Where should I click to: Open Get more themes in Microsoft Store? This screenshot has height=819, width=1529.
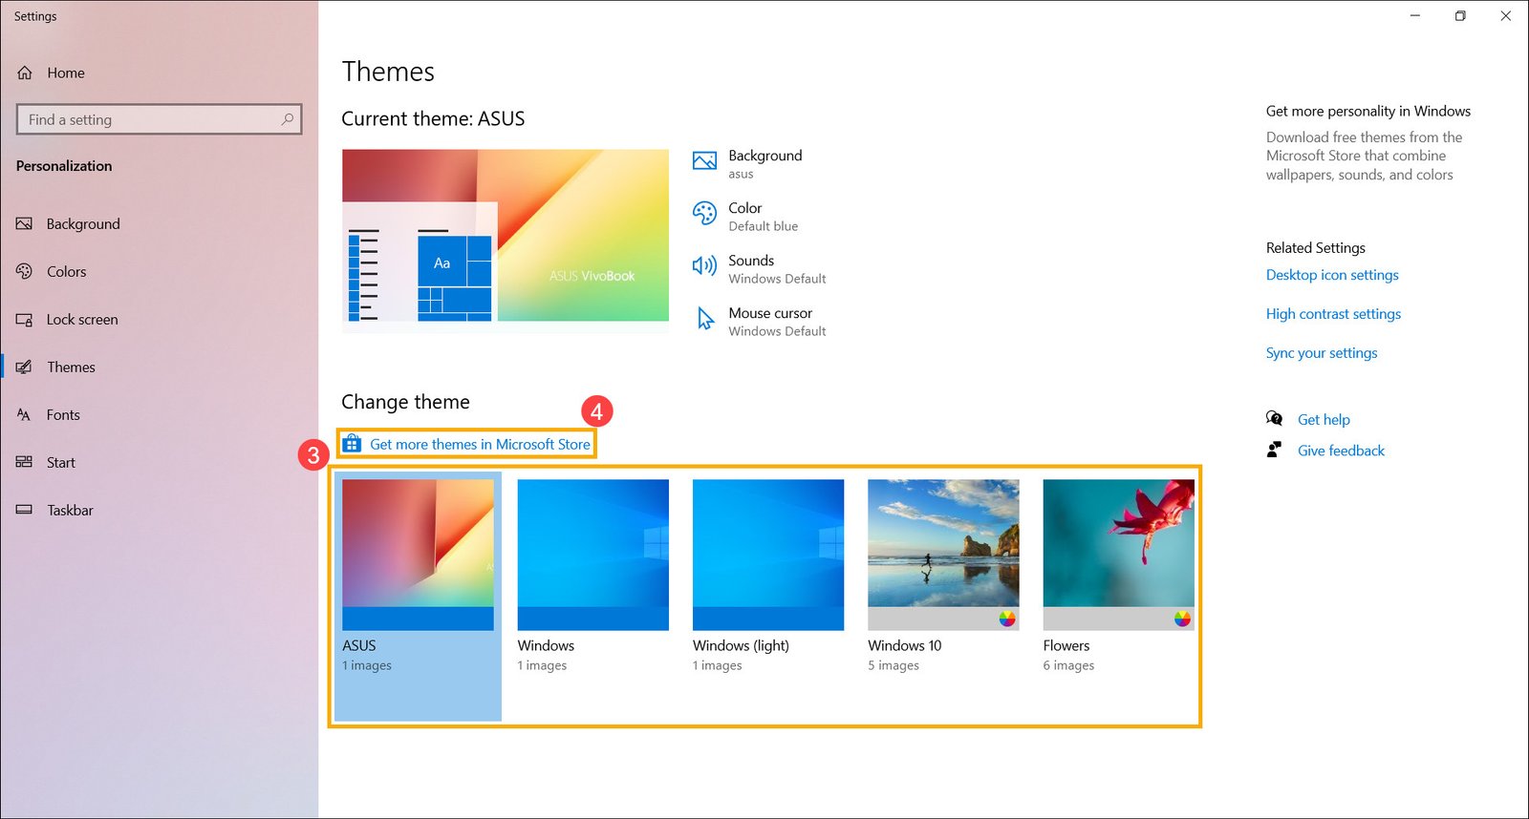point(480,444)
